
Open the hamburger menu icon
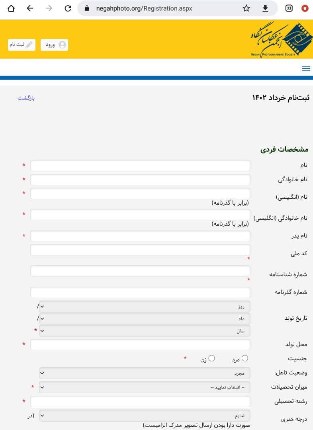[x=306, y=68]
